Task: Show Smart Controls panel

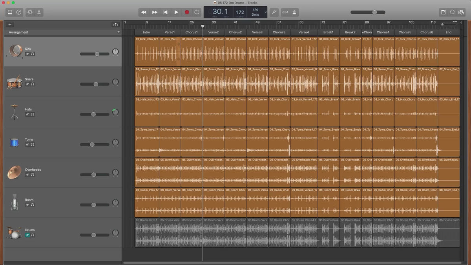Action: pos(30,12)
